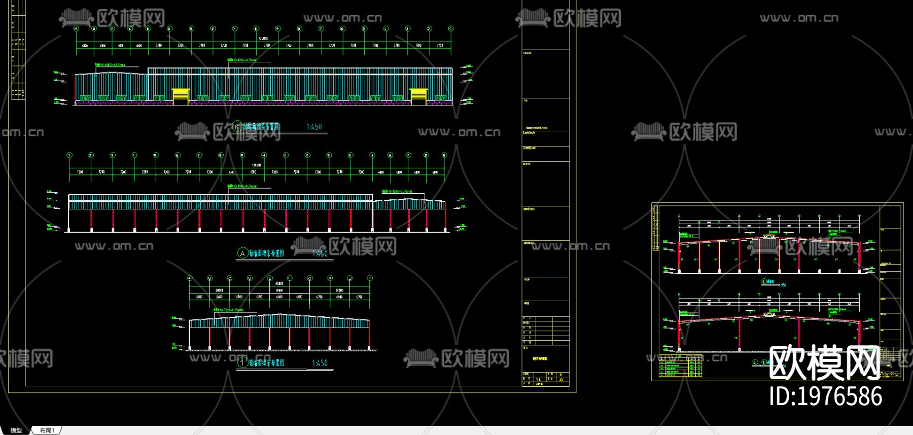Switch to the 模型 tab
The height and width of the screenshot is (435, 913).
(16, 430)
